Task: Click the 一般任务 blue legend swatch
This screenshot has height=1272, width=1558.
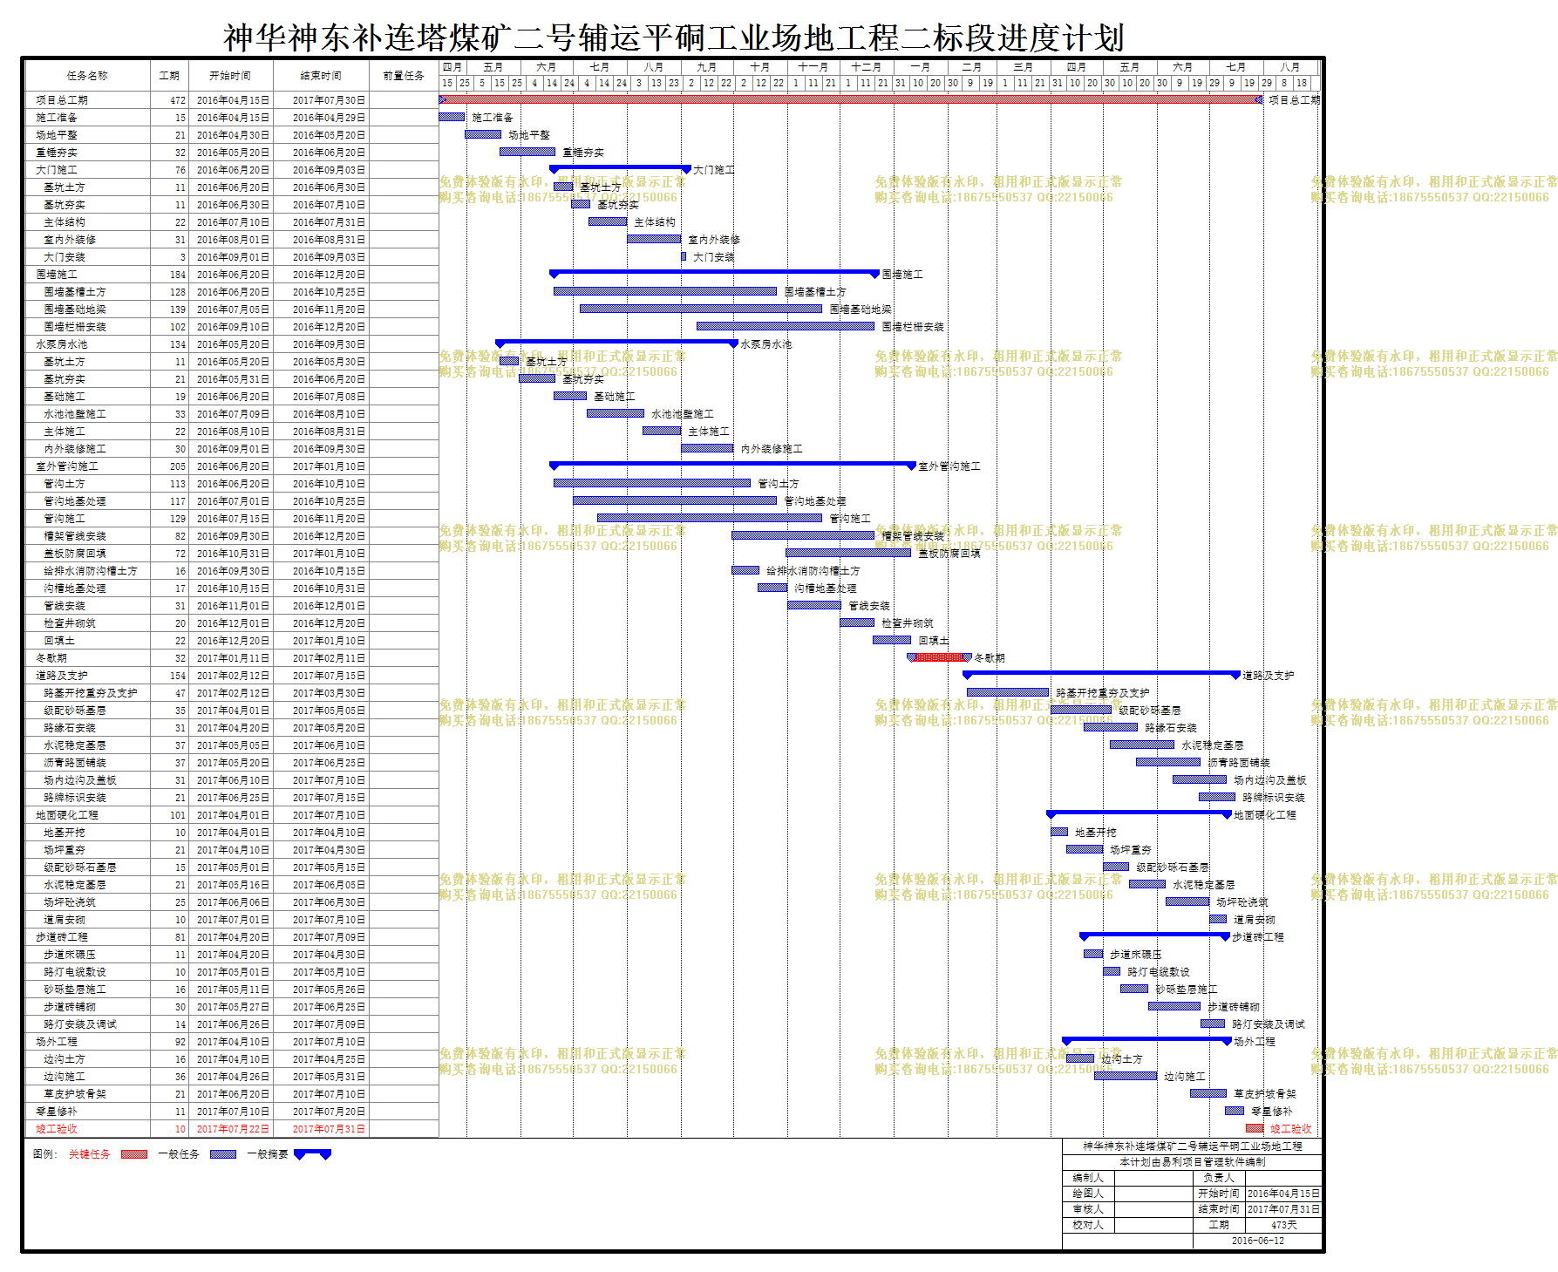Action: (x=223, y=1154)
